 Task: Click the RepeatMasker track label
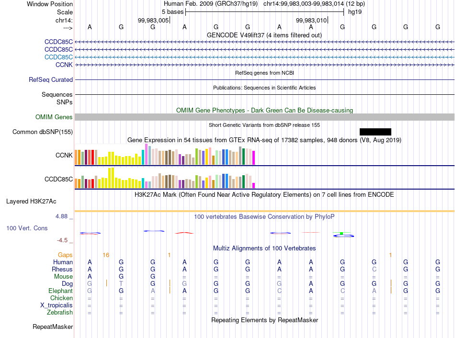(x=53, y=327)
